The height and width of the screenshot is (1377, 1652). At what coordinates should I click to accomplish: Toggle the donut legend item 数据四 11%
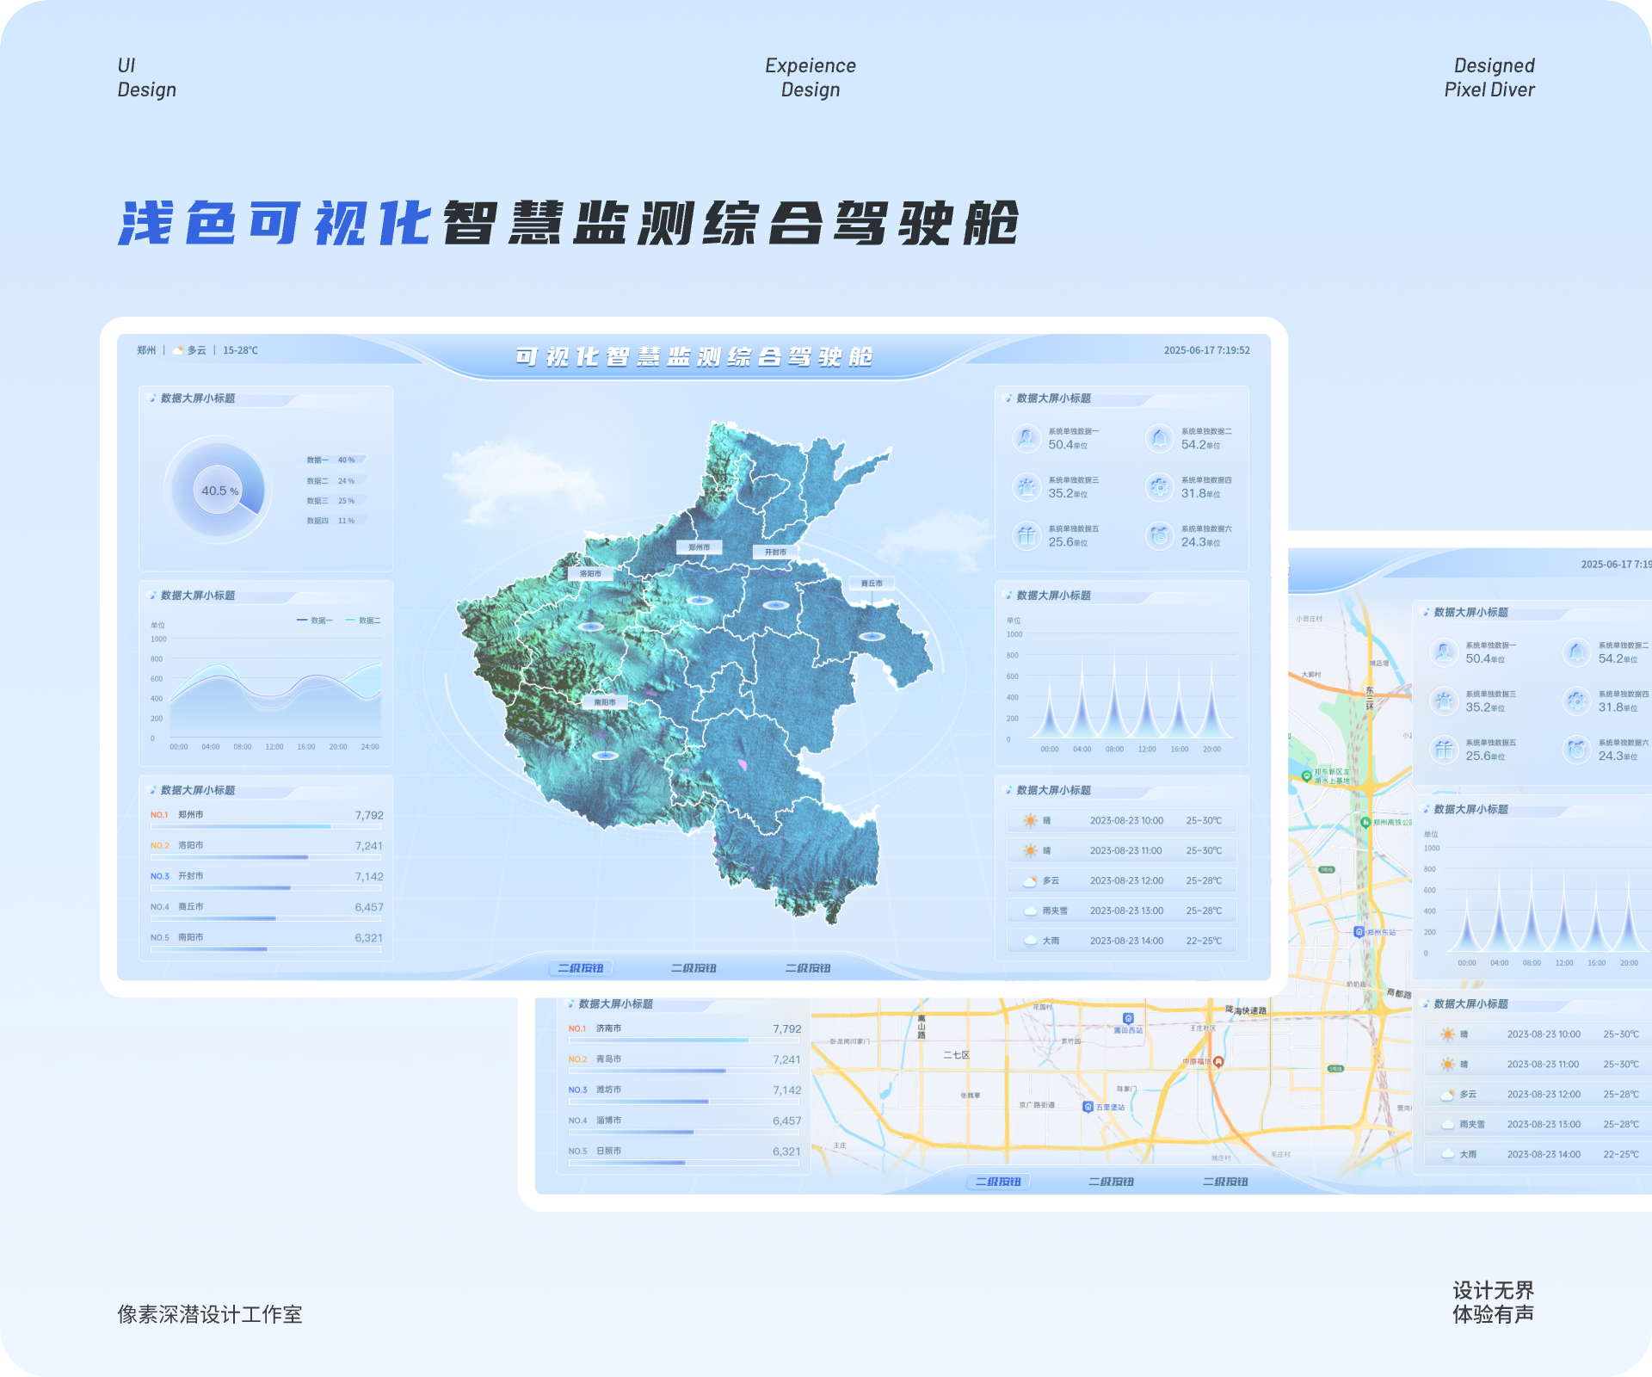[335, 521]
